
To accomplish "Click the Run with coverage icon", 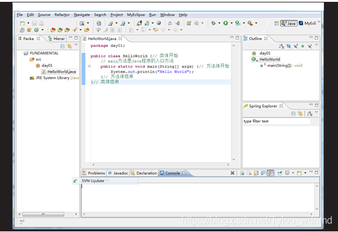I will (x=237, y=23).
